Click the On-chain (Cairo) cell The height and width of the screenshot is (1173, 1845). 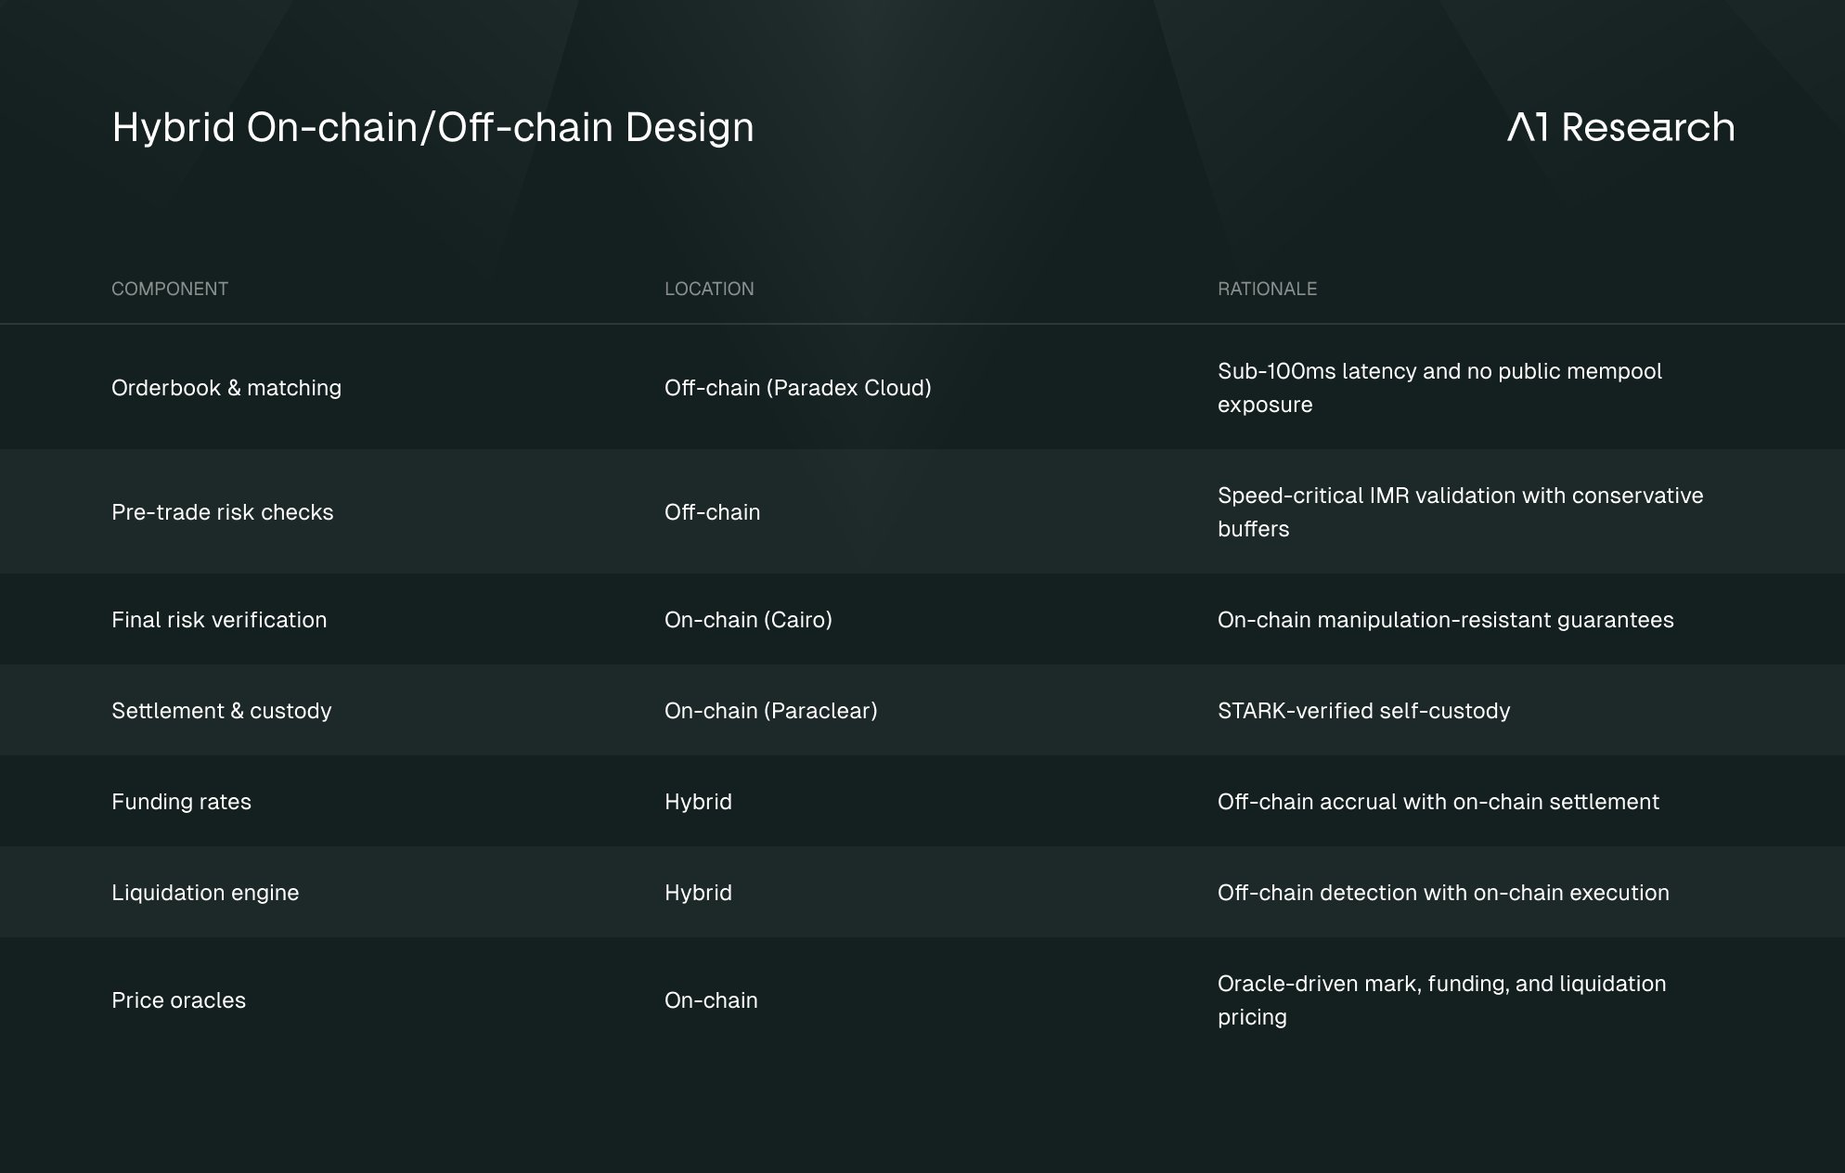click(748, 620)
